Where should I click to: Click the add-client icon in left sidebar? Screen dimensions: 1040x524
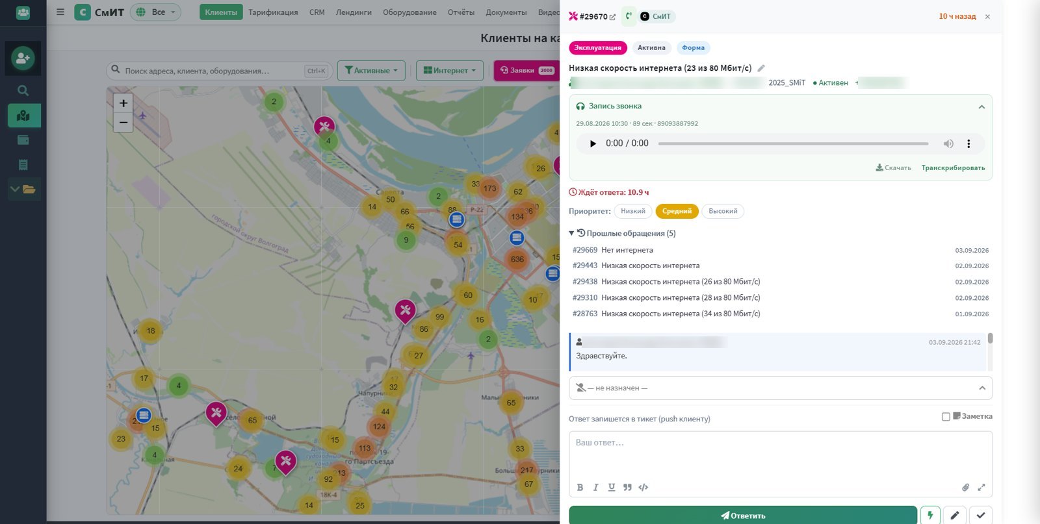coord(23,58)
